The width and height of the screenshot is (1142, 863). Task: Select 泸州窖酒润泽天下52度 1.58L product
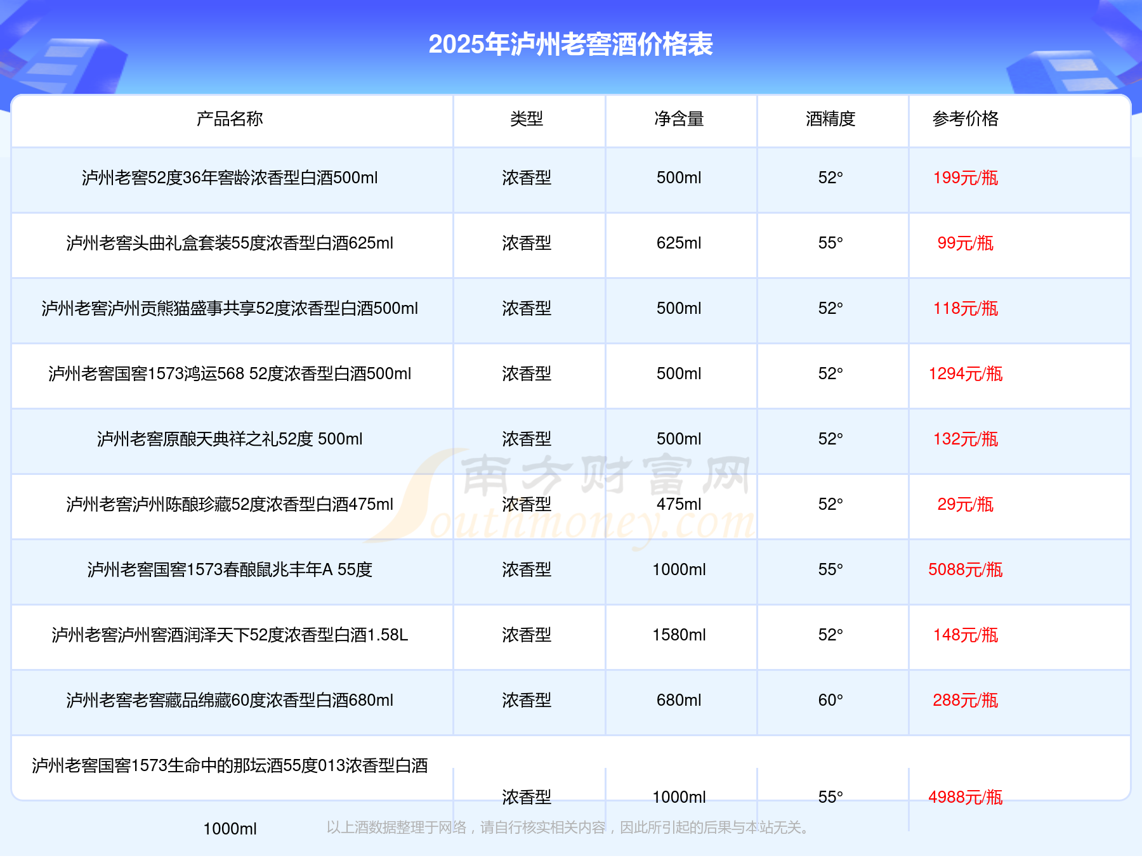coord(230,635)
